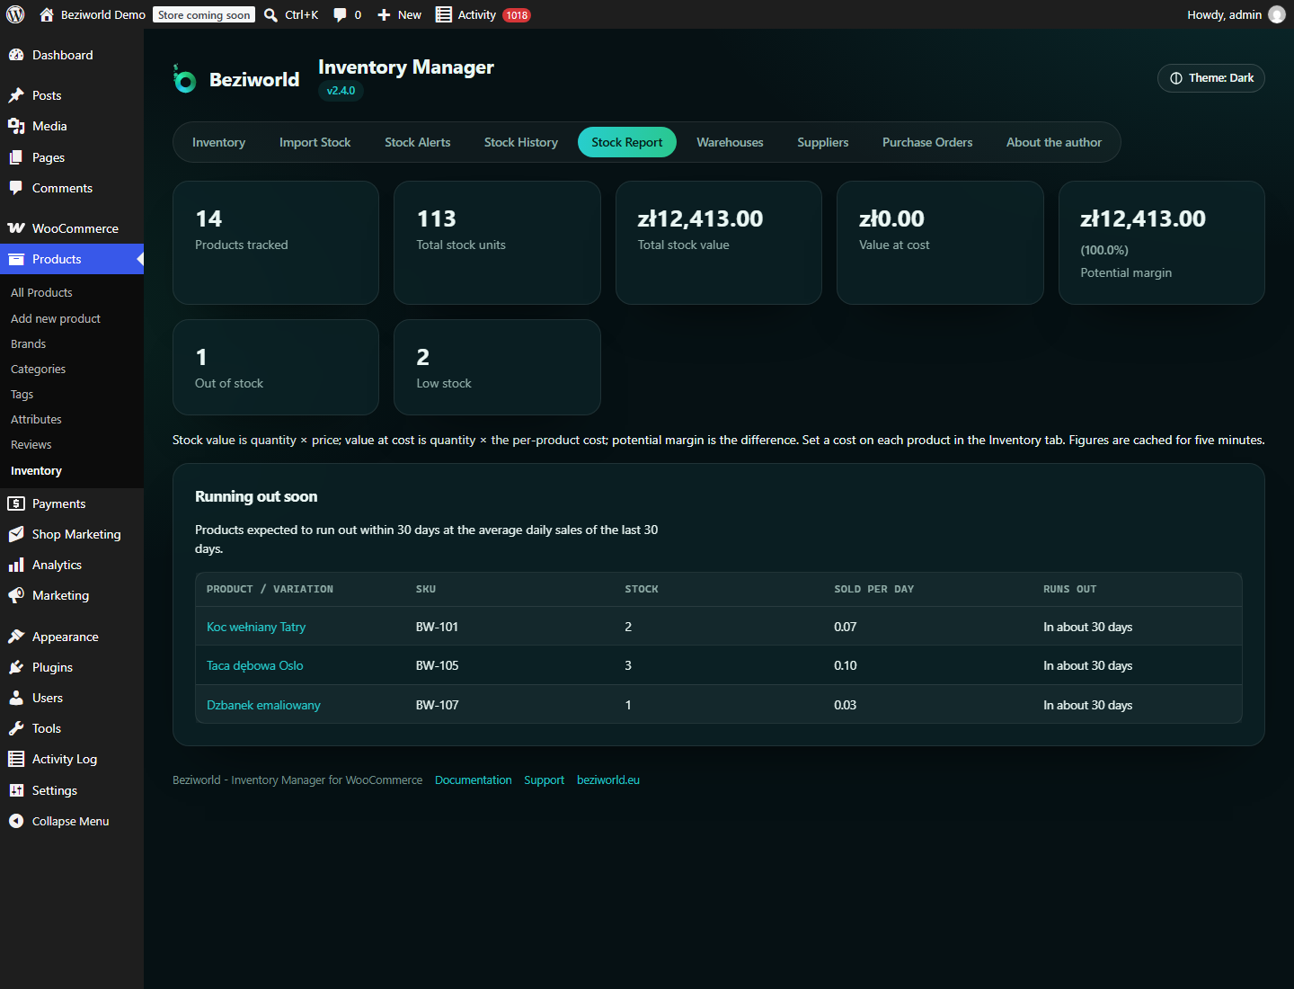1294x989 pixels.
Task: Click the Pages icon in sidebar
Action: pos(16,157)
